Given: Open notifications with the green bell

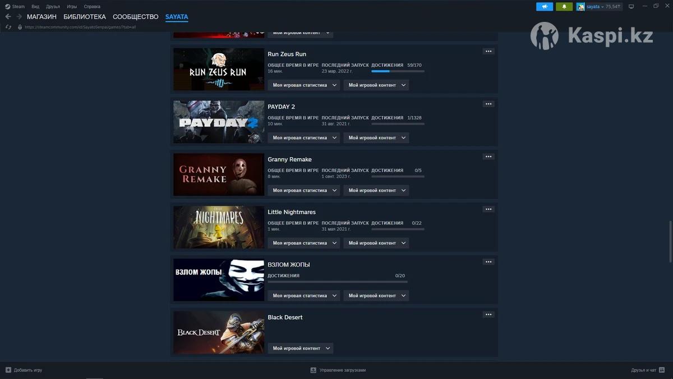Looking at the screenshot, I should click(564, 7).
